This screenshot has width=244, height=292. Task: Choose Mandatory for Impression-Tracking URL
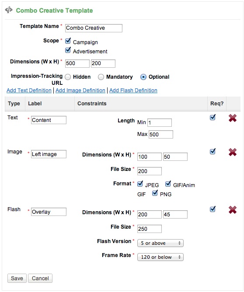click(101, 77)
